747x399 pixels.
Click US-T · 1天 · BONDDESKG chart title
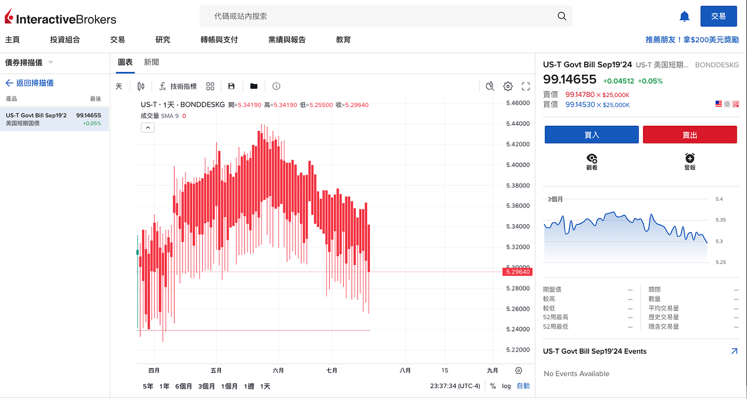pyautogui.click(x=182, y=105)
